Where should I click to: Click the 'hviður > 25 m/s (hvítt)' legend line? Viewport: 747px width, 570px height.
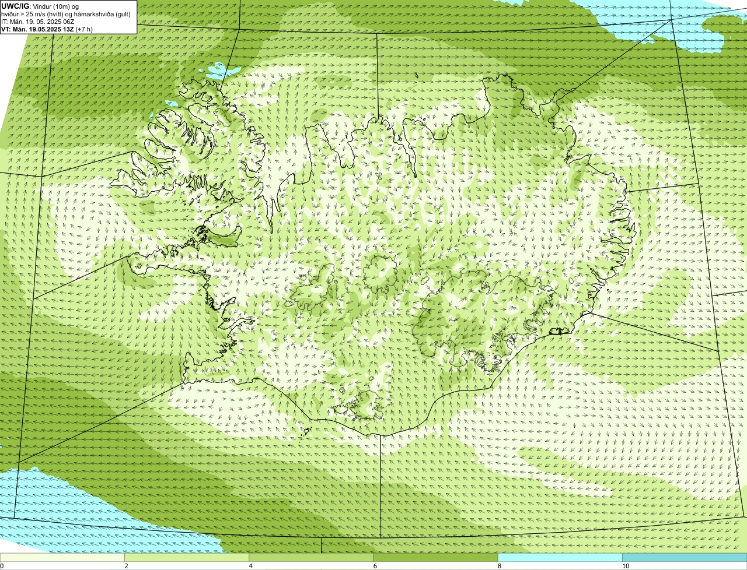(67, 14)
